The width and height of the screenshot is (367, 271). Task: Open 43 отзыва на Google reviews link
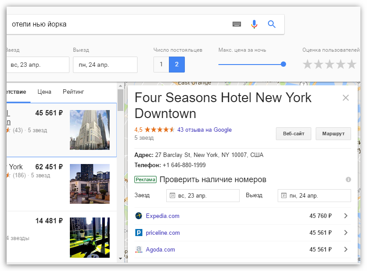204,130
